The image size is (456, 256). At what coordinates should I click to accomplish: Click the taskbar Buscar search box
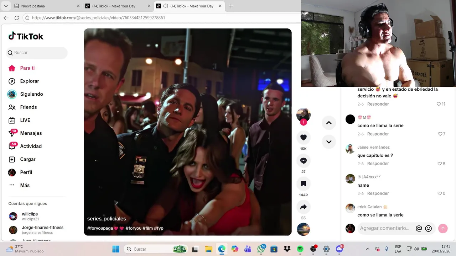pos(156,249)
